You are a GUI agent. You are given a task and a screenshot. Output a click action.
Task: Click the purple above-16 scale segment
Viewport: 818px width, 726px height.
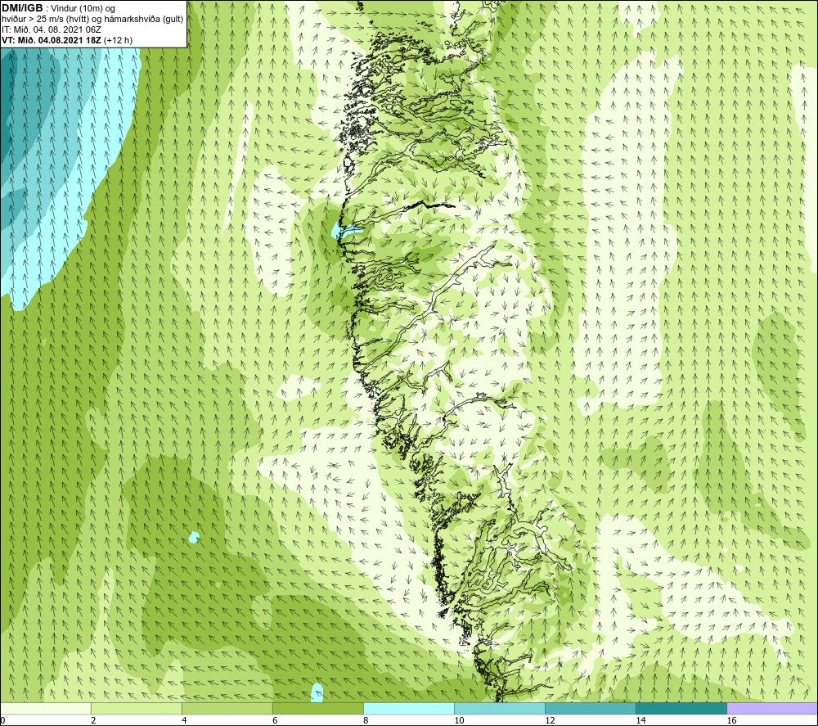(772, 709)
